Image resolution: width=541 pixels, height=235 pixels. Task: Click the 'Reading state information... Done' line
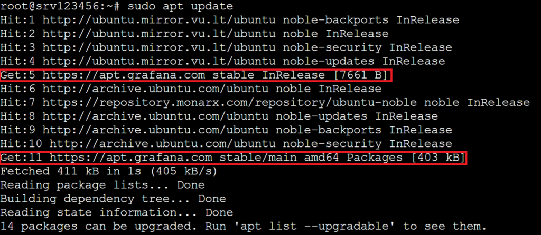coord(116,212)
